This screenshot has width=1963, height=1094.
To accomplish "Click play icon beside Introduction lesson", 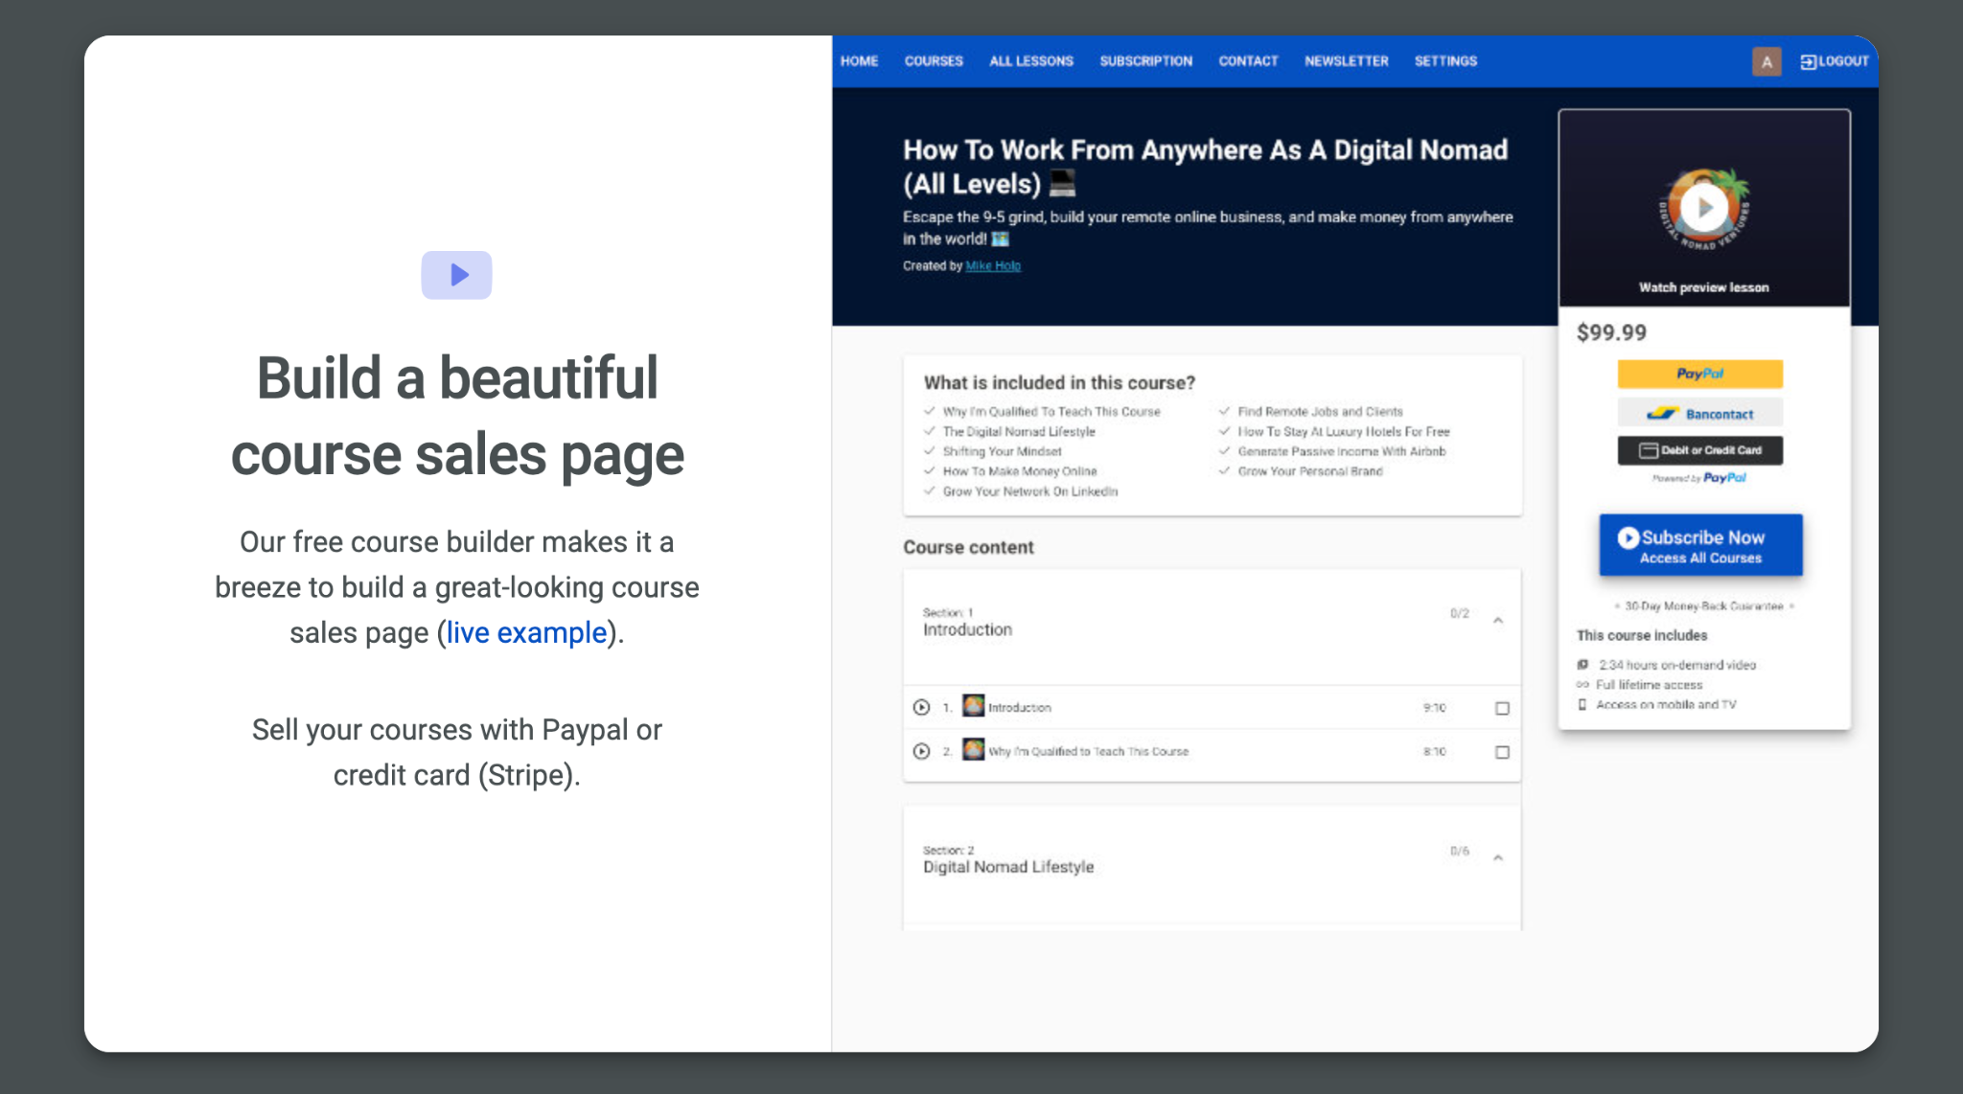I will tap(921, 707).
